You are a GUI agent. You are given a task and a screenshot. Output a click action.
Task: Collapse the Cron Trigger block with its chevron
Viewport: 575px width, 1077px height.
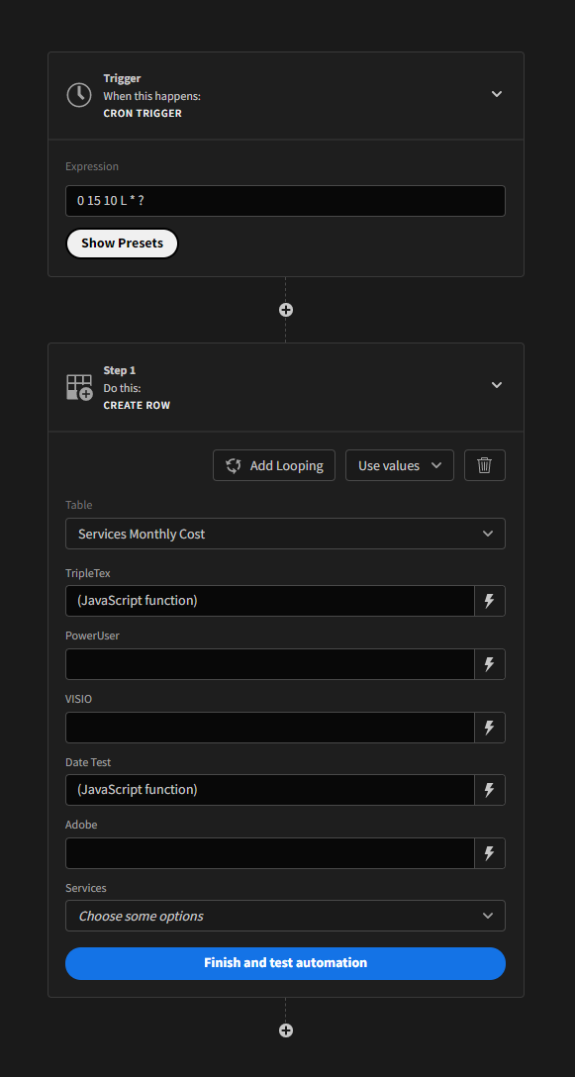point(496,94)
